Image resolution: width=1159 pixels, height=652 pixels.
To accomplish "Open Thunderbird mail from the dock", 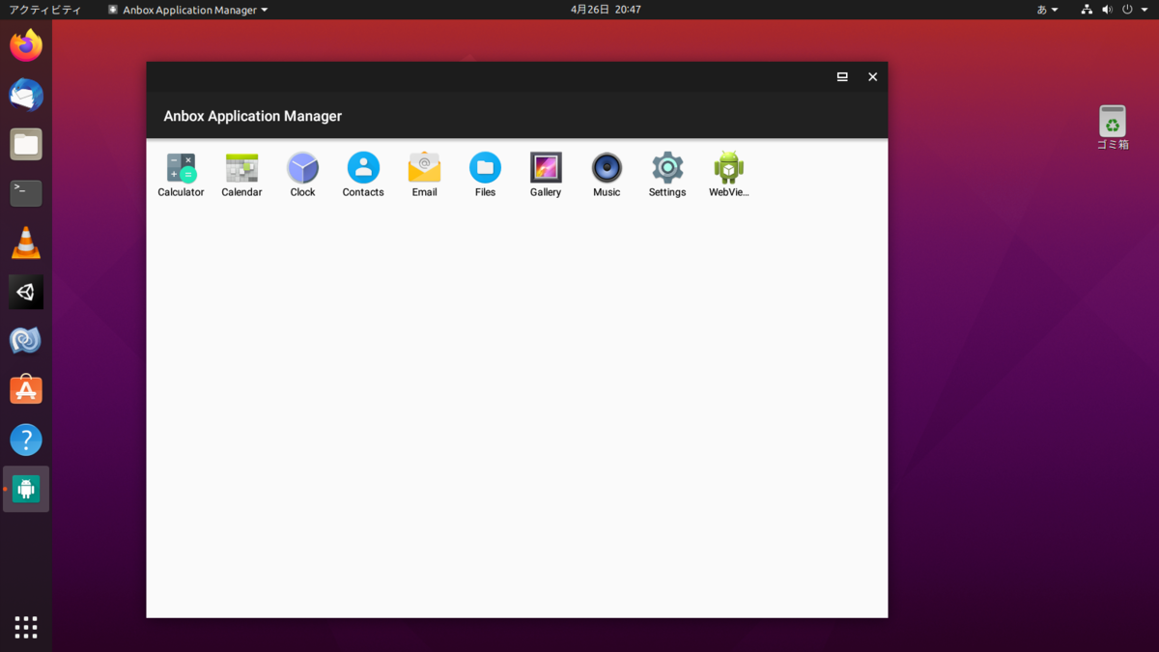I will (26, 95).
